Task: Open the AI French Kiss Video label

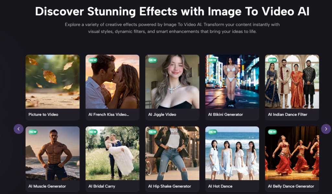Action: (x=109, y=114)
